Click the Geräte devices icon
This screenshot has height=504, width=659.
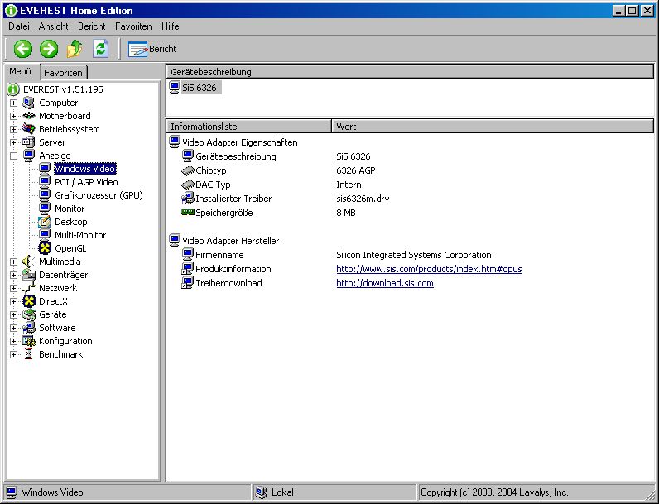point(29,314)
